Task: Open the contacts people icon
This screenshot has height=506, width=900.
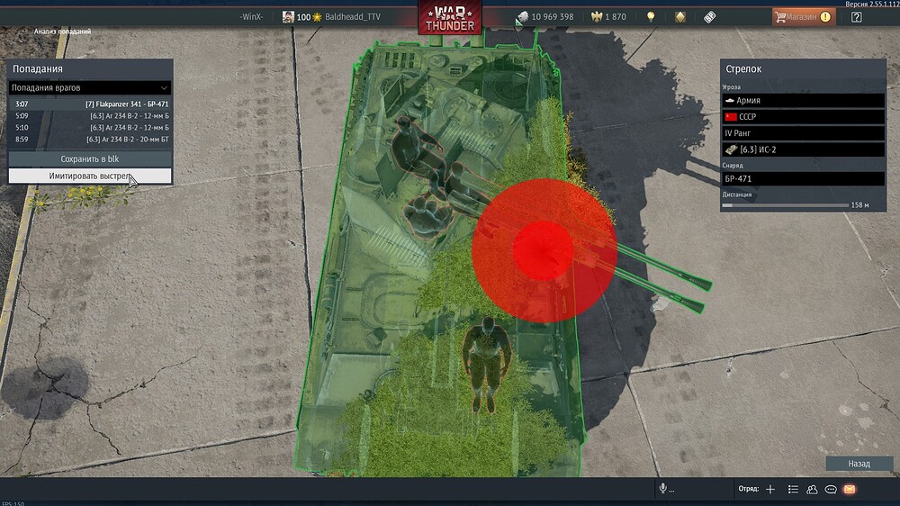Action: click(812, 489)
